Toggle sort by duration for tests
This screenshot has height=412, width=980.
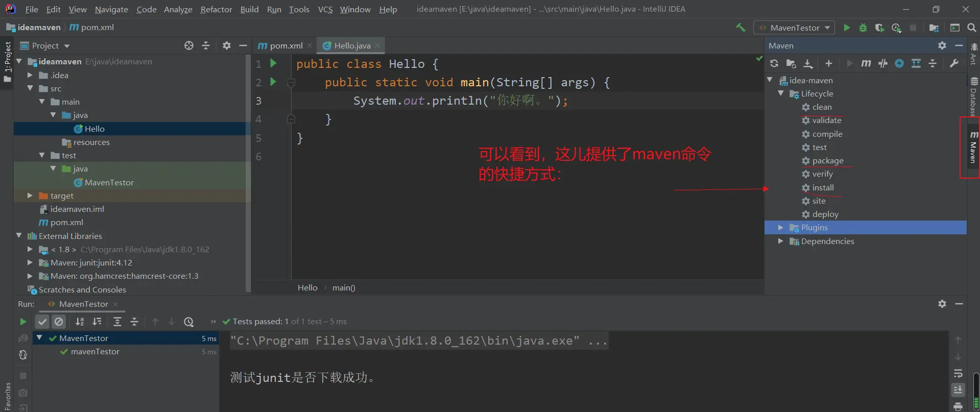pos(97,322)
